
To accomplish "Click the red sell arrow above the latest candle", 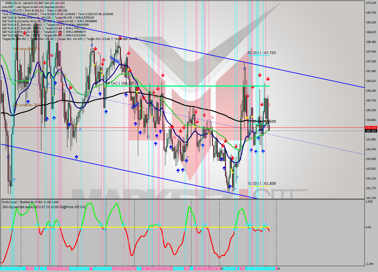I will point(268,79).
